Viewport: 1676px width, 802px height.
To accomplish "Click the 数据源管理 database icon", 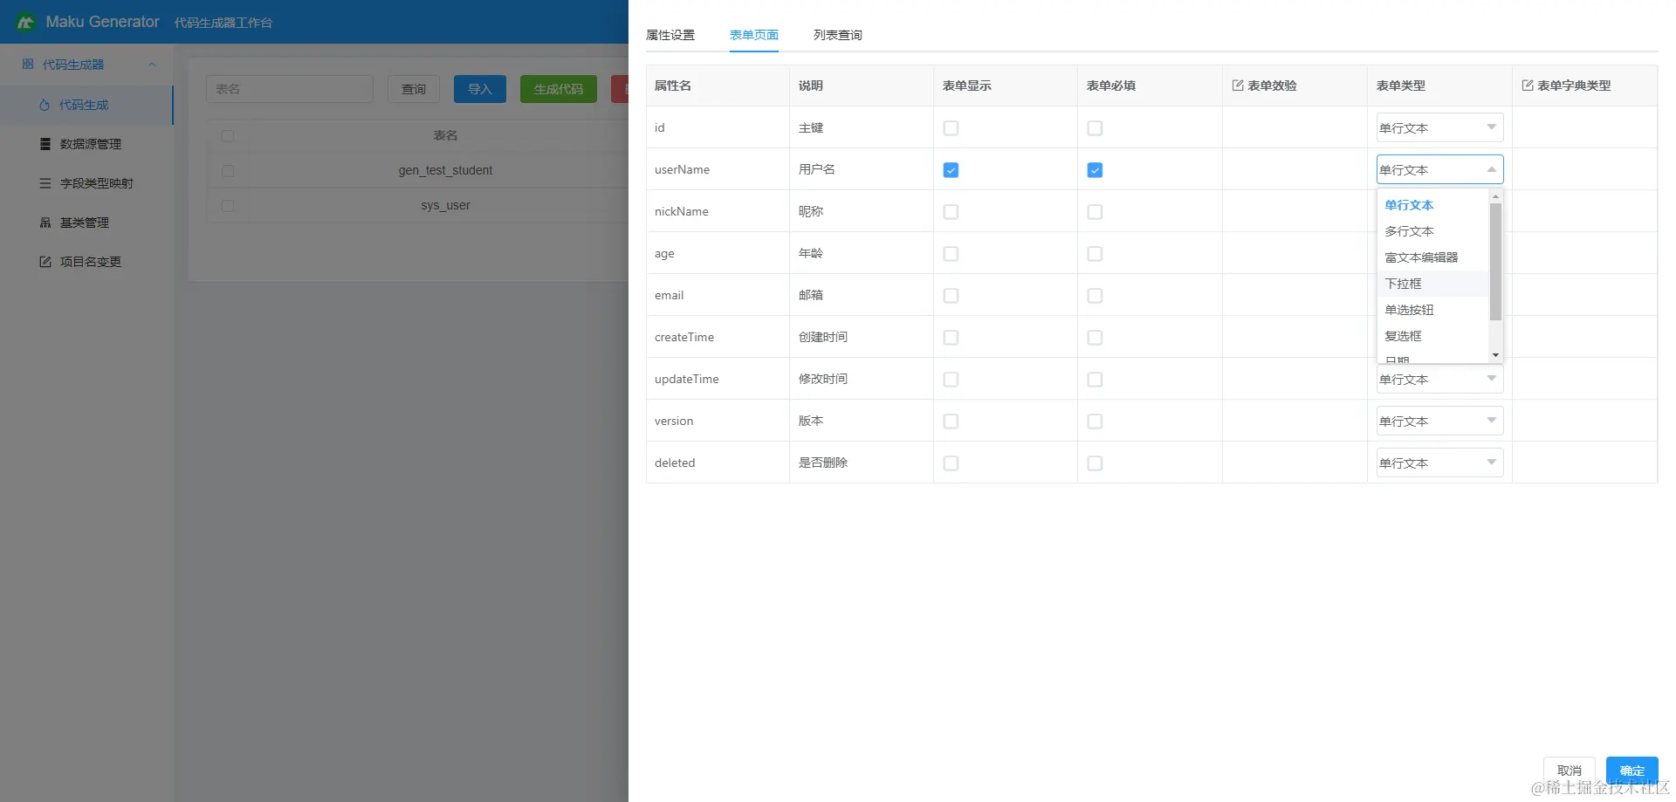I will [x=45, y=144].
